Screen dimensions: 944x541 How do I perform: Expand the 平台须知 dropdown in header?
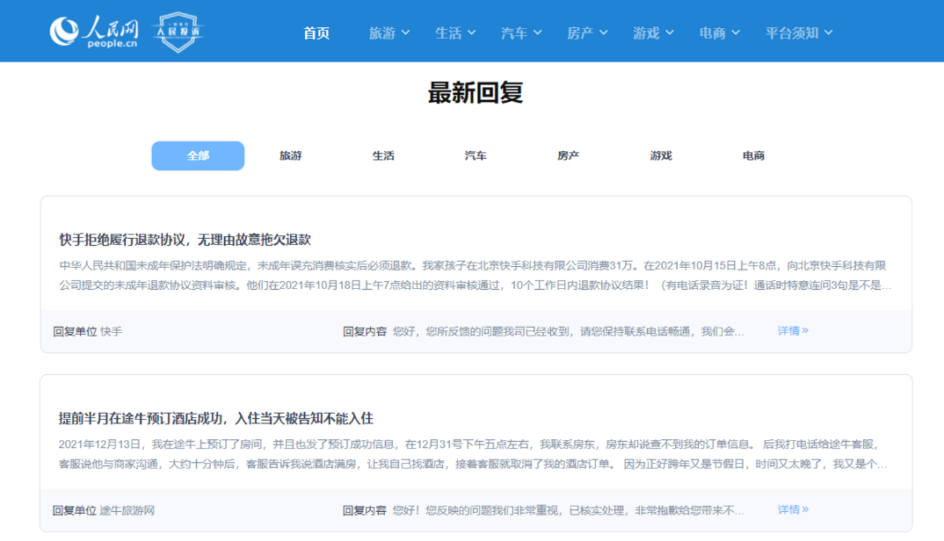[798, 32]
